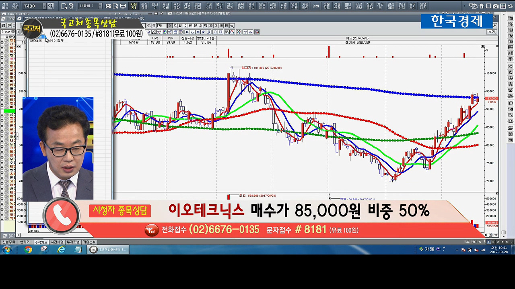This screenshot has height=289, width=515.
Task: Click the camera capture icon in top toolbar
Action: tap(109, 6)
